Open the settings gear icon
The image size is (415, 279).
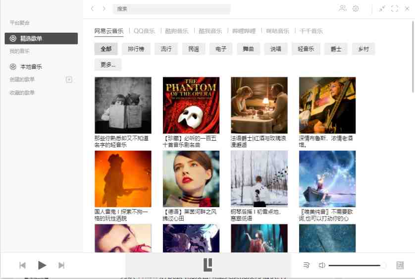(356, 8)
